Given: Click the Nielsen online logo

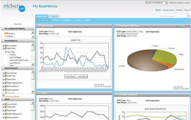Looking at the screenshot, I should tap(14, 7).
